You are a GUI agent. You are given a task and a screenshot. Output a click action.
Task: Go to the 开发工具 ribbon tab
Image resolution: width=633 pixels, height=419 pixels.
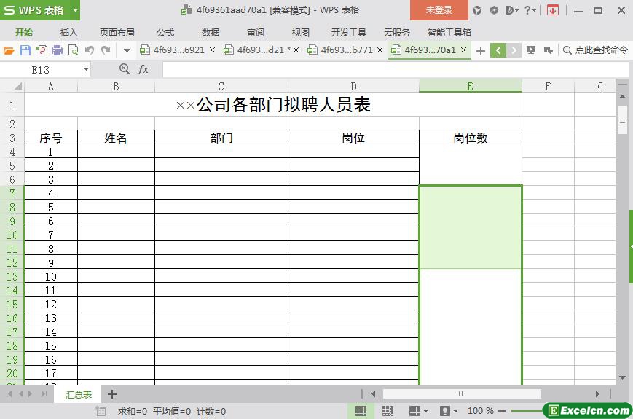pos(348,32)
